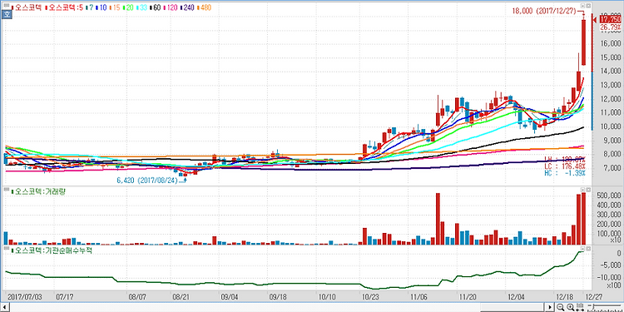The image size is (624, 312).
Task: Click the zoom in magnifier icon
Action: 570,307
